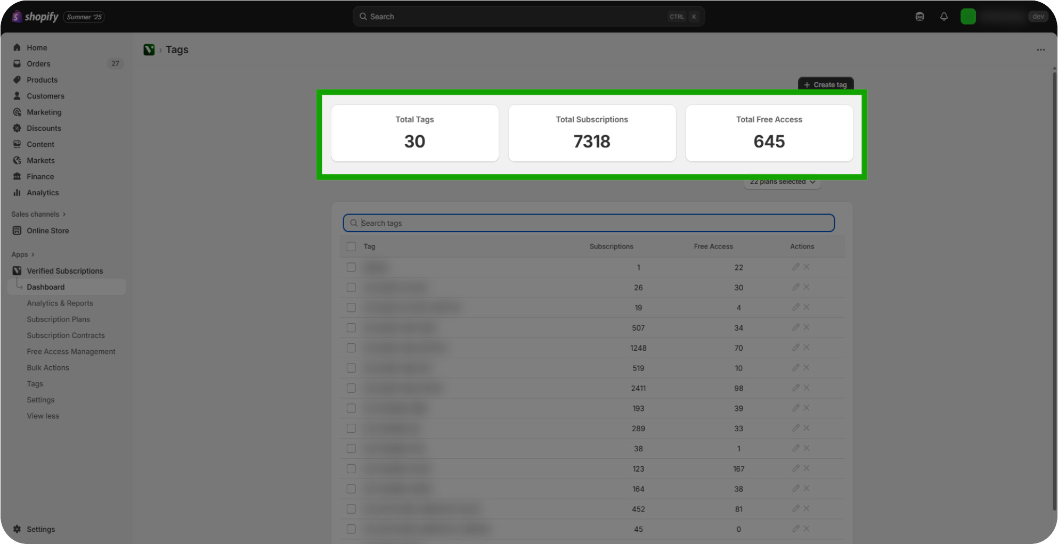Click the Summer '25 edition badge
Screen dimensions: 1058x544
(x=84, y=17)
